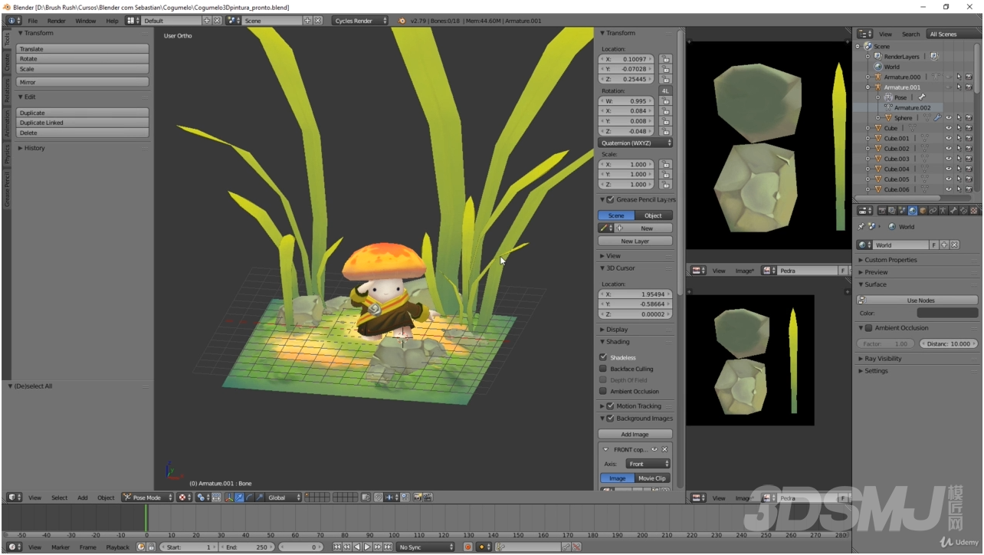This screenshot has width=984, height=555.
Task: Expand the Display panel in viewport sidebar
Action: [x=616, y=330]
